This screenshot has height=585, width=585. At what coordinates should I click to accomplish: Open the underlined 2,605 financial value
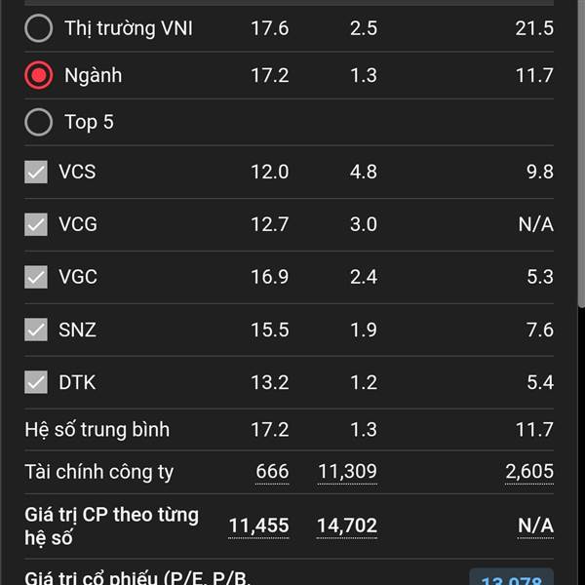pyautogui.click(x=529, y=472)
